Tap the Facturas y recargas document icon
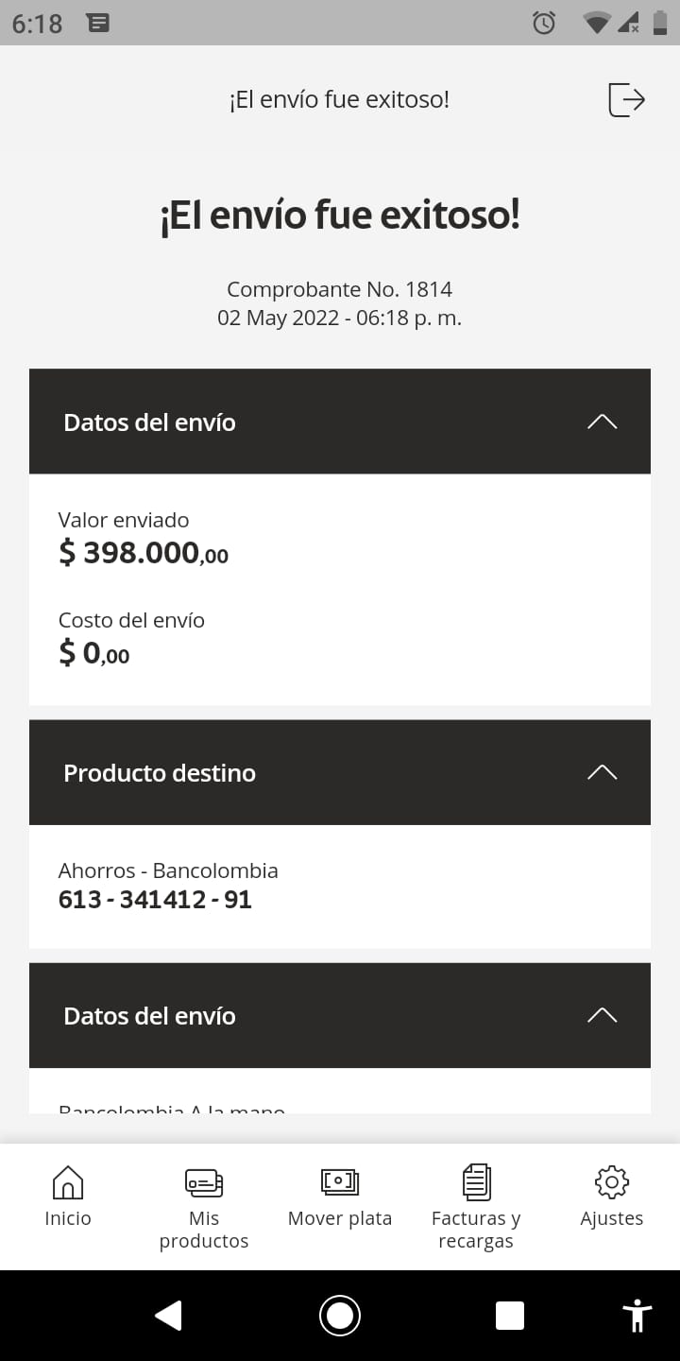This screenshot has height=1361, width=680. tap(476, 1181)
